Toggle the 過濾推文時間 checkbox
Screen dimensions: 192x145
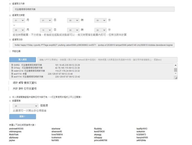(x=10, y=15)
